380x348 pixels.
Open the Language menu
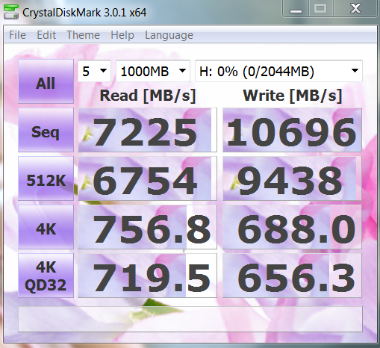coord(169,35)
